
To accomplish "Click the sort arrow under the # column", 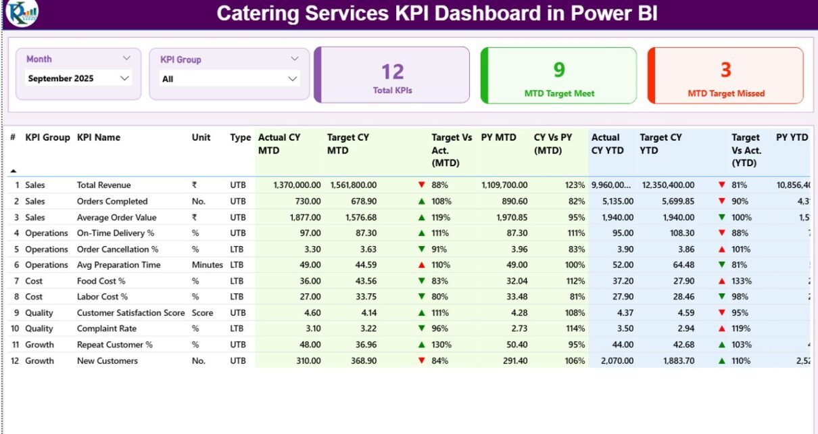I will (x=13, y=171).
